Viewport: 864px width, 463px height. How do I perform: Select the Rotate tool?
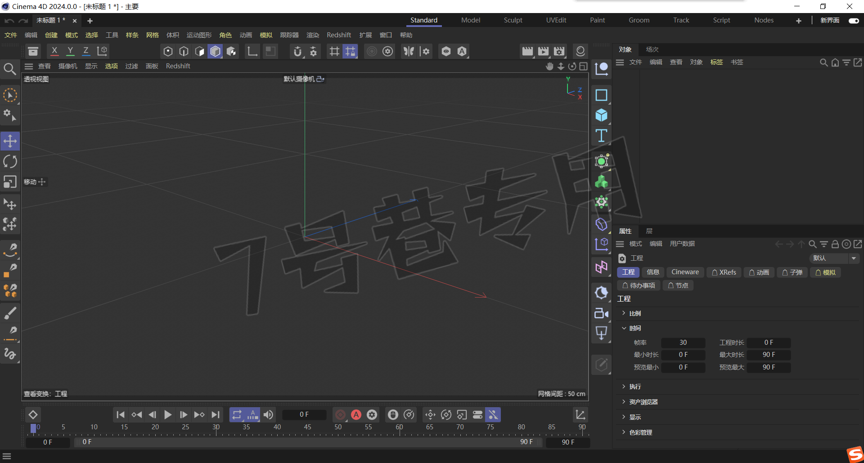[10, 161]
